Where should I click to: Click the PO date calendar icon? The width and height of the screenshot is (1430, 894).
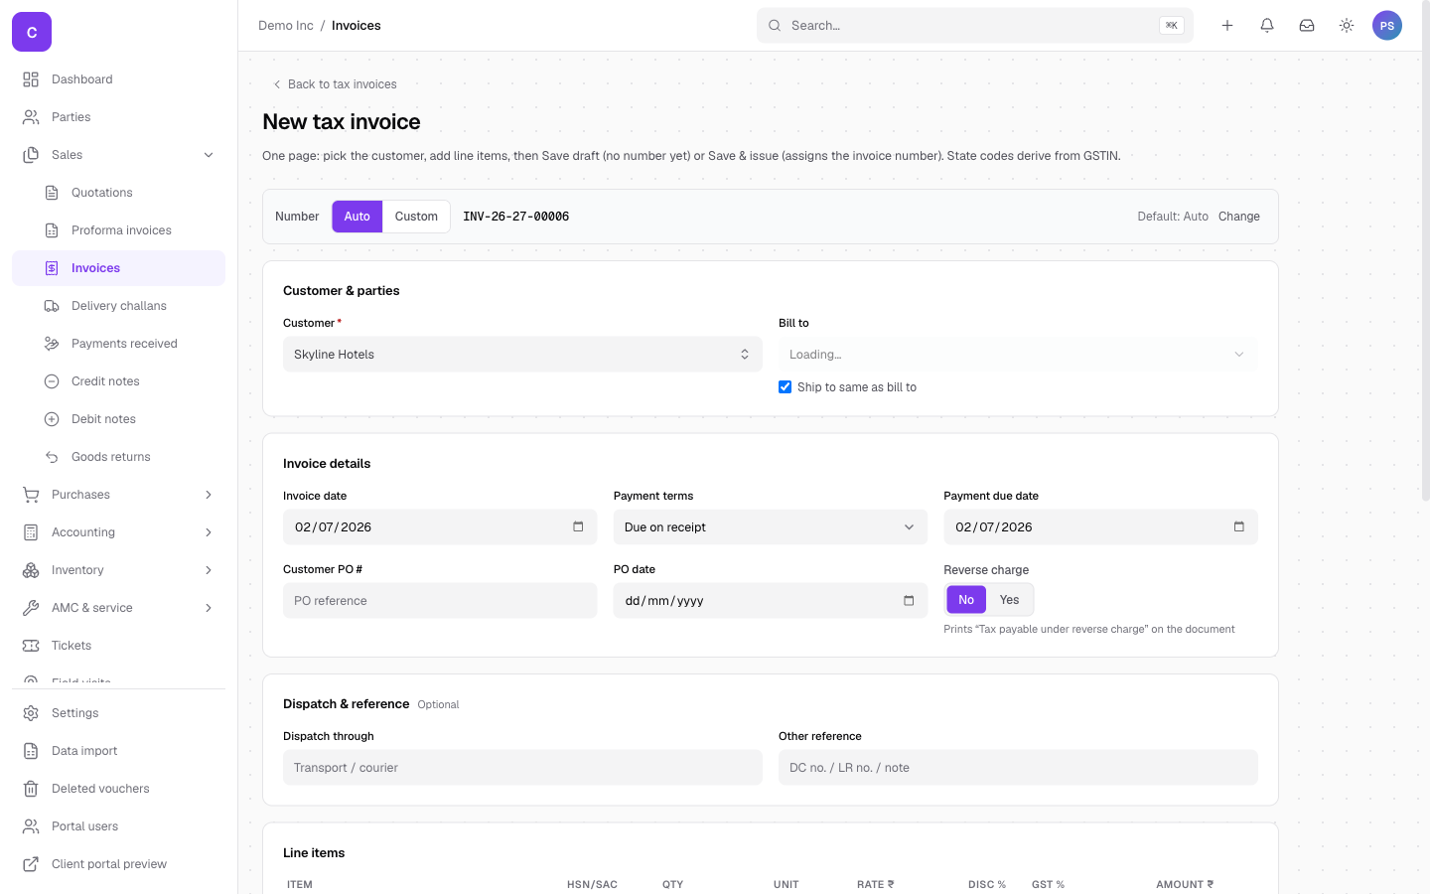point(909,600)
